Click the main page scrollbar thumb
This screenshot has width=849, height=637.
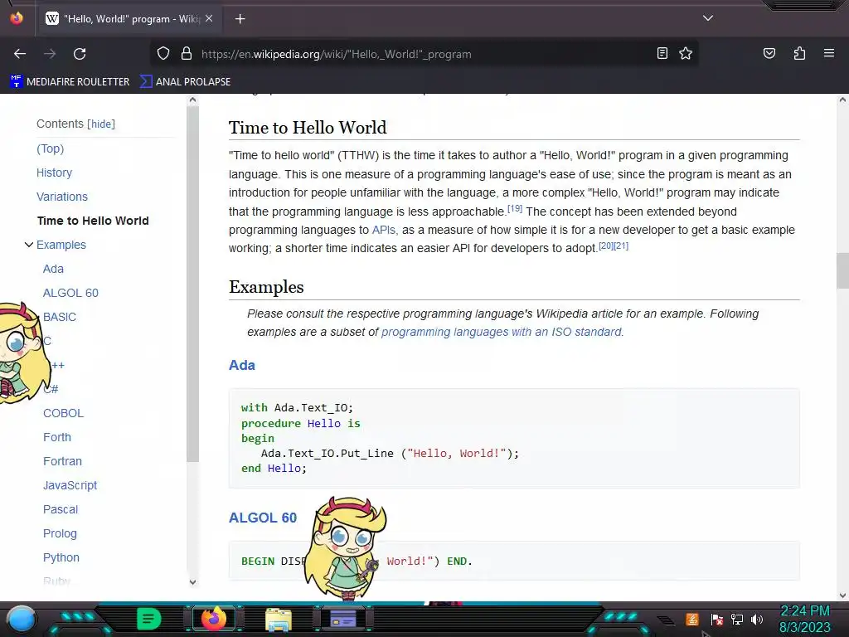pyautogui.click(x=842, y=271)
